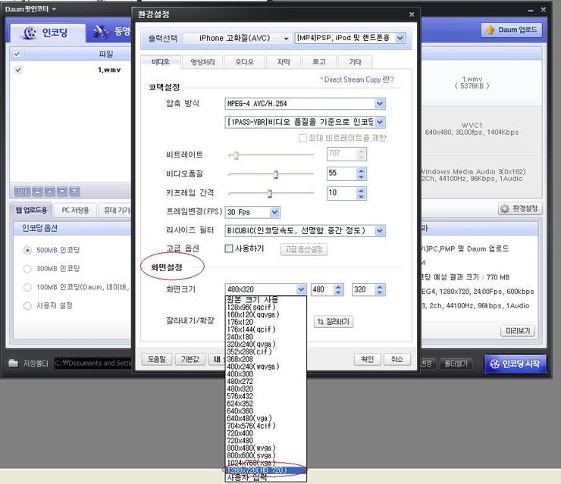
Task: Open the Direct Stream Copy란? link
Action: [356, 80]
